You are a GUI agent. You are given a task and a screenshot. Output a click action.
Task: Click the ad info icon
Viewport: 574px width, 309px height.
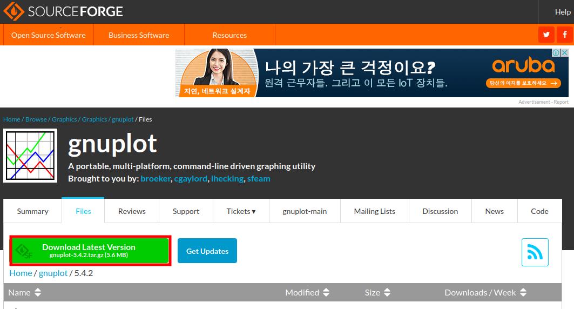[x=556, y=53]
